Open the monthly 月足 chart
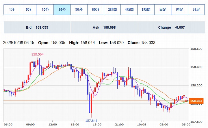The image size is (208, 128). point(196,10)
